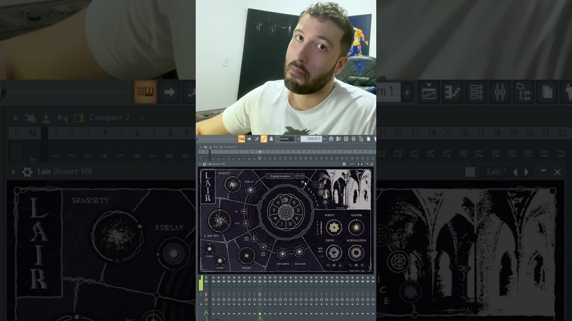The image size is (572, 321).
Task: Click the project file icon in toolbar
Action: [x=368, y=139]
